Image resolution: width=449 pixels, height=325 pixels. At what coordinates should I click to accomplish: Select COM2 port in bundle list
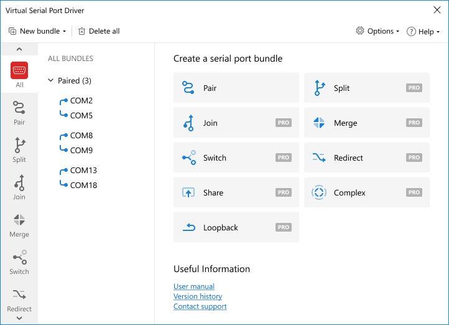81,100
